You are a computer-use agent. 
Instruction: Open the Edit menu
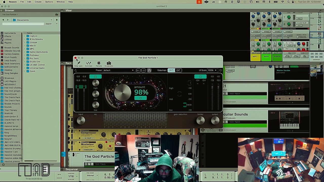pyautogui.click(x=29, y=2)
